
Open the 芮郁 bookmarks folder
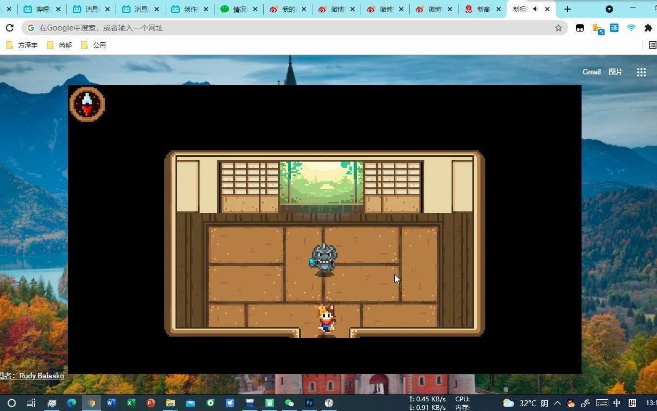[x=59, y=45]
